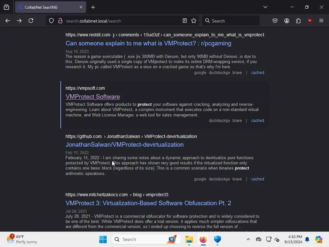Screen dimensions: 329x247
Task: Open VMProtect 3 Obfuscation Pt. 2 result
Action: click(x=148, y=203)
